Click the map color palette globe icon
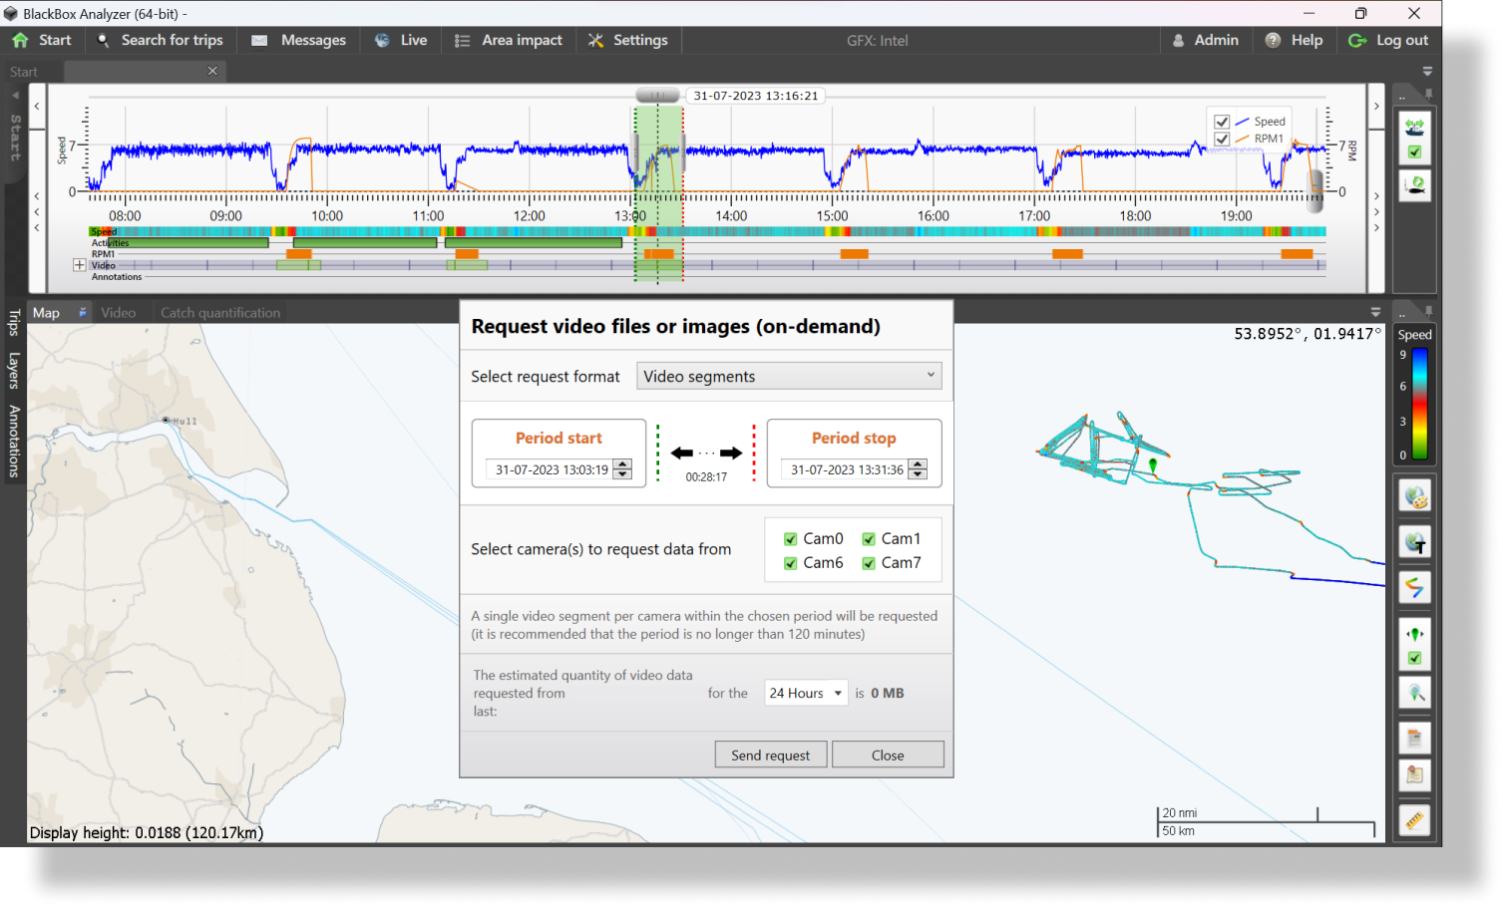This screenshot has height=907, width=1503. click(x=1414, y=495)
